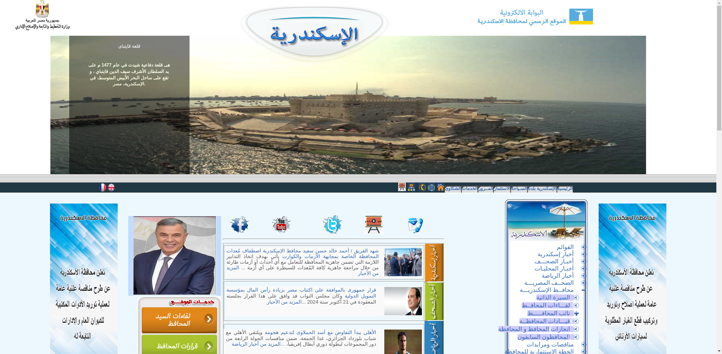Collapse the محافظ الإسكندرية minus node

583,290
